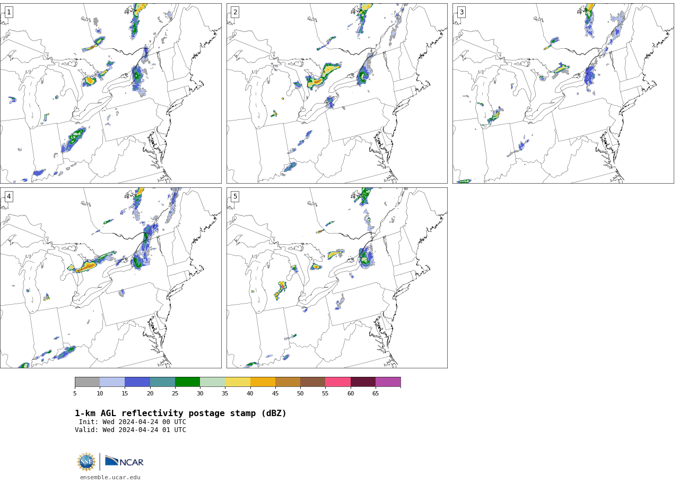Click the maroon 60-65 dBZ swatch

[x=363, y=382]
